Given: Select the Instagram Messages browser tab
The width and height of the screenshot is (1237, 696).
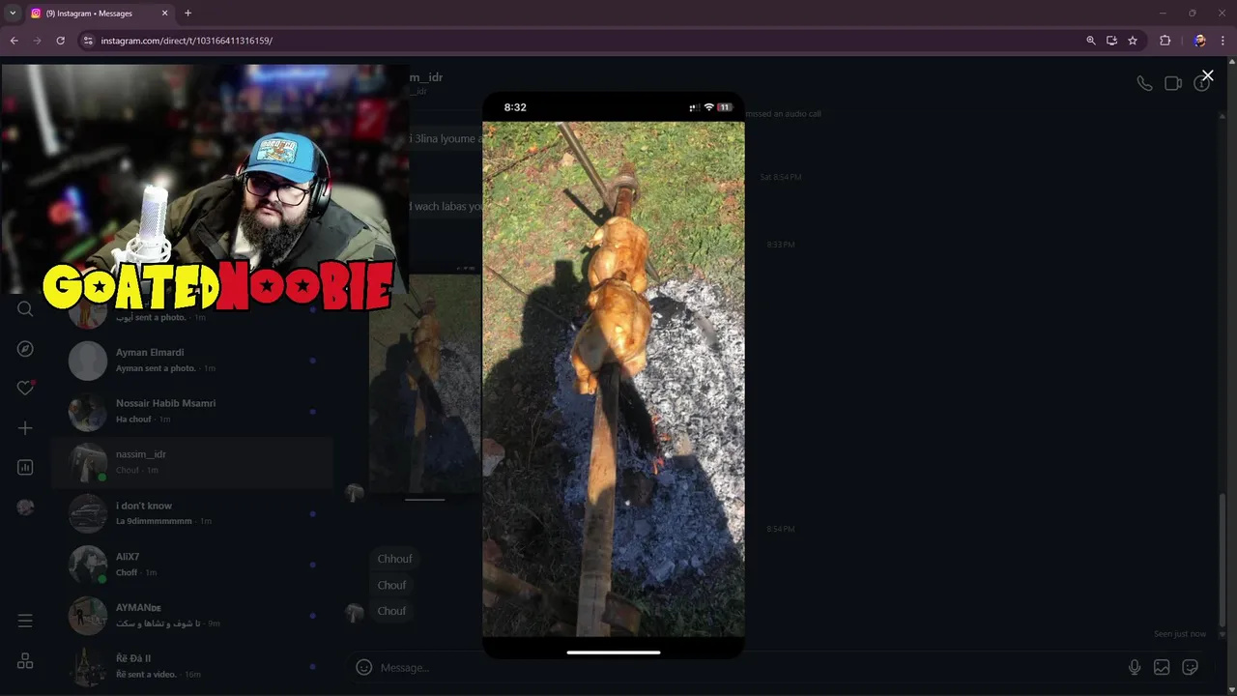Looking at the screenshot, I should 99,14.
